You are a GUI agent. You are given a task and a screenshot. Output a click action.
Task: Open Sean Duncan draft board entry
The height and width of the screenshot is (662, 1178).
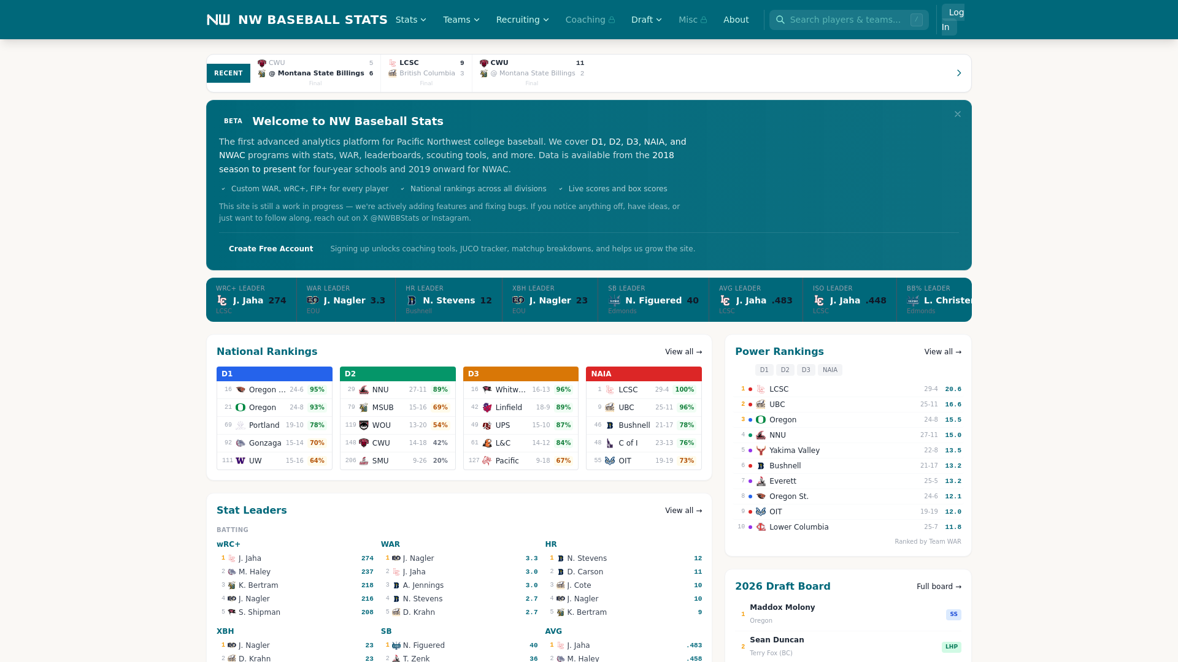(848, 647)
